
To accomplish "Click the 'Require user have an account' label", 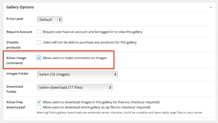I will 92,32.
